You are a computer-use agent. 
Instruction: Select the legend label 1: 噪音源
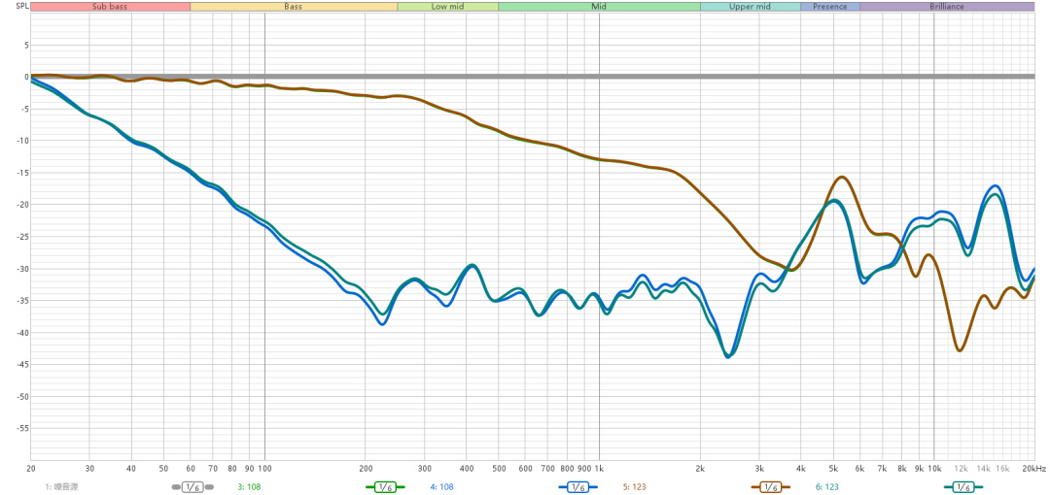coord(61,487)
